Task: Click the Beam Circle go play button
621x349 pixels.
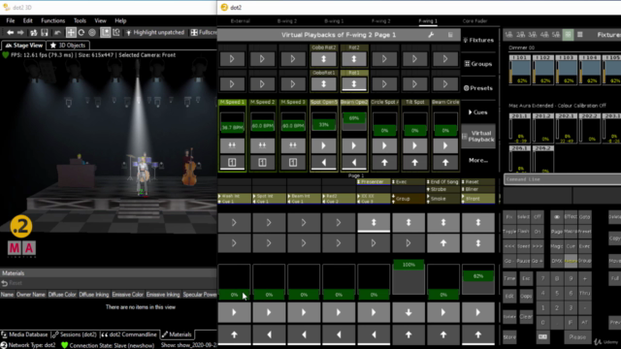Action: pyautogui.click(x=445, y=145)
